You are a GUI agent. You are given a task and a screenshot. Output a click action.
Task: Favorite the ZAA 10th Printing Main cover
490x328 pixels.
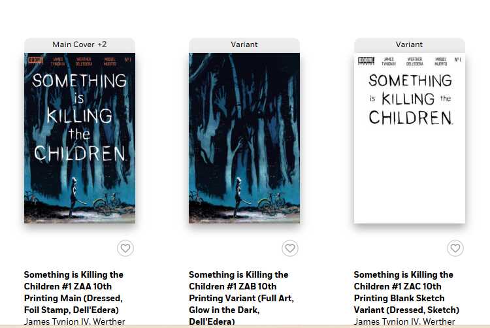(125, 248)
